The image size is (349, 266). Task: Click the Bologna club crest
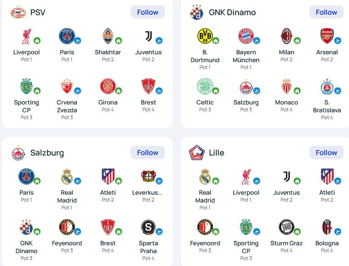pyautogui.click(x=327, y=227)
